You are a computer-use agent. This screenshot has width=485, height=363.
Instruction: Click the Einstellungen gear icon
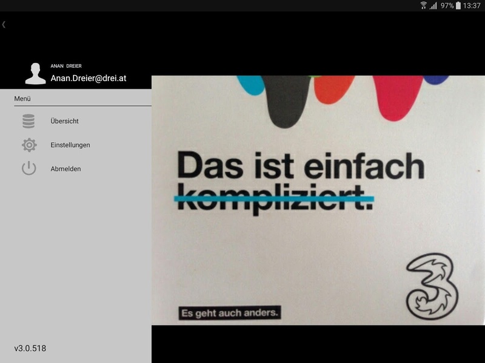coord(29,145)
